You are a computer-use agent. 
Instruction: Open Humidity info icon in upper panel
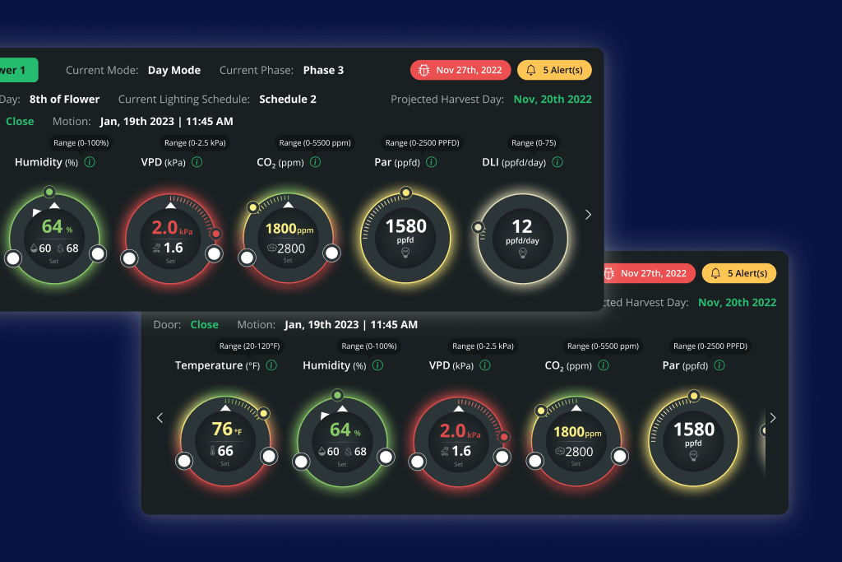90,162
